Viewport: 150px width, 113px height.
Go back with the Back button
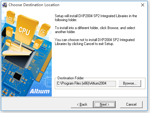(x=82, y=104)
